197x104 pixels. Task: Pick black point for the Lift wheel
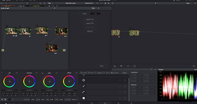click(2, 73)
